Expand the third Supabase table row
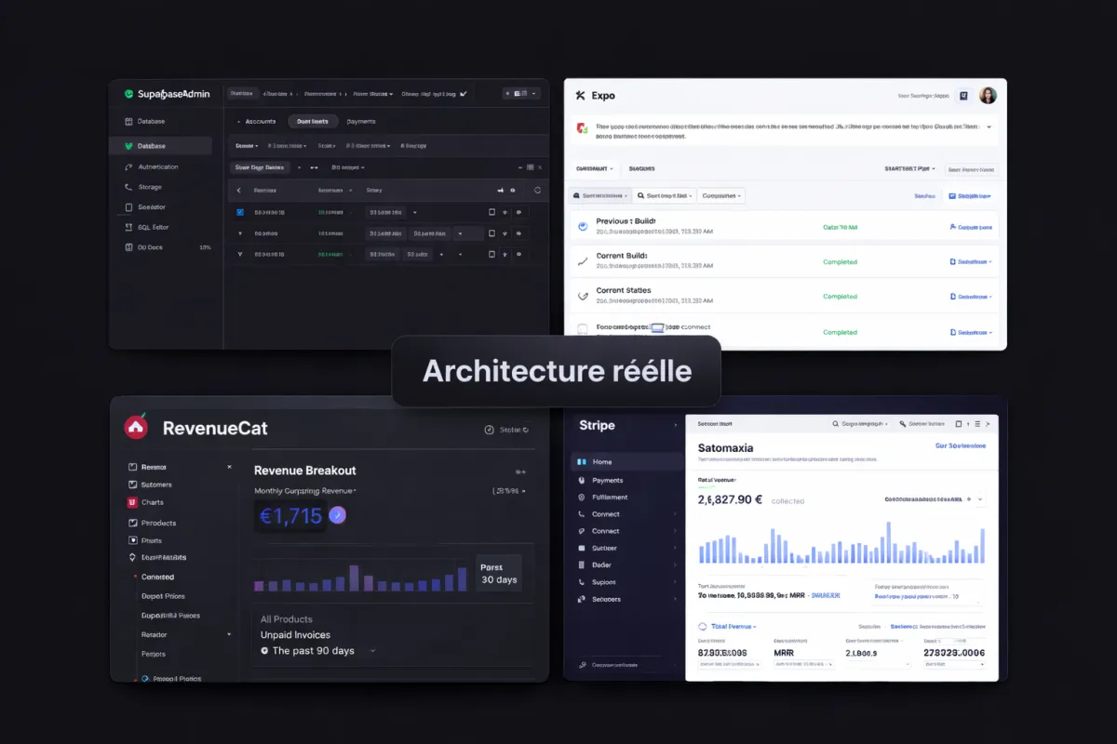The image size is (1117, 744). pyautogui.click(x=240, y=253)
